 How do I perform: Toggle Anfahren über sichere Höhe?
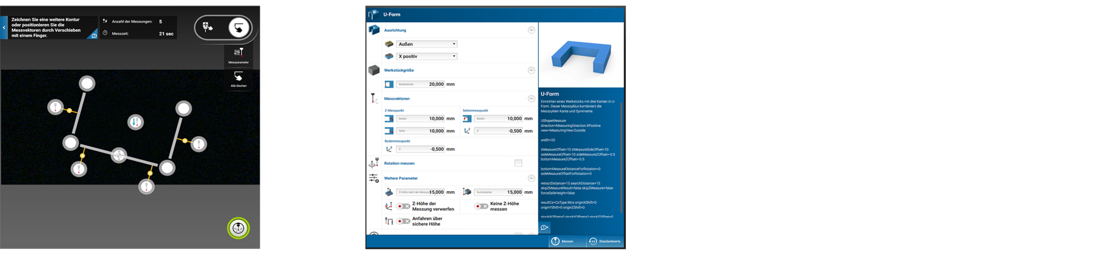coord(404,221)
